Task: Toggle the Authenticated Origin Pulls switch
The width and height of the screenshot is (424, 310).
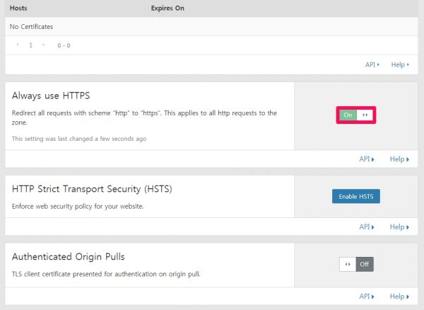Action: pyautogui.click(x=355, y=264)
